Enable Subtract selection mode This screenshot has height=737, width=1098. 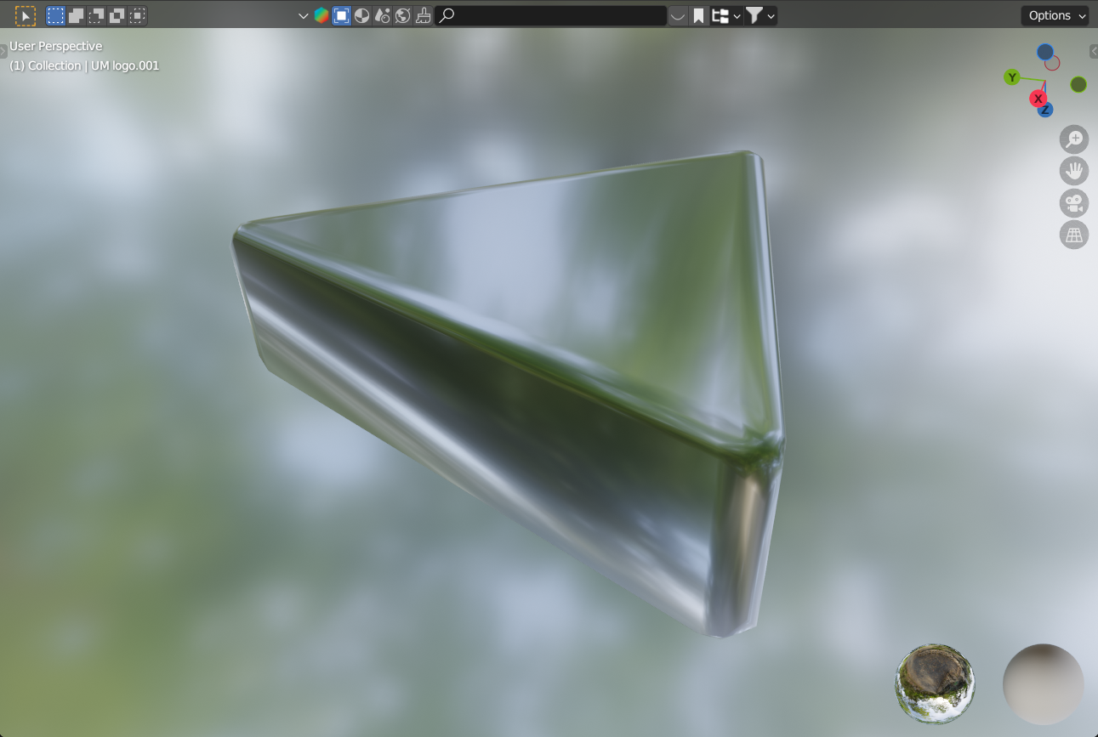(x=97, y=15)
